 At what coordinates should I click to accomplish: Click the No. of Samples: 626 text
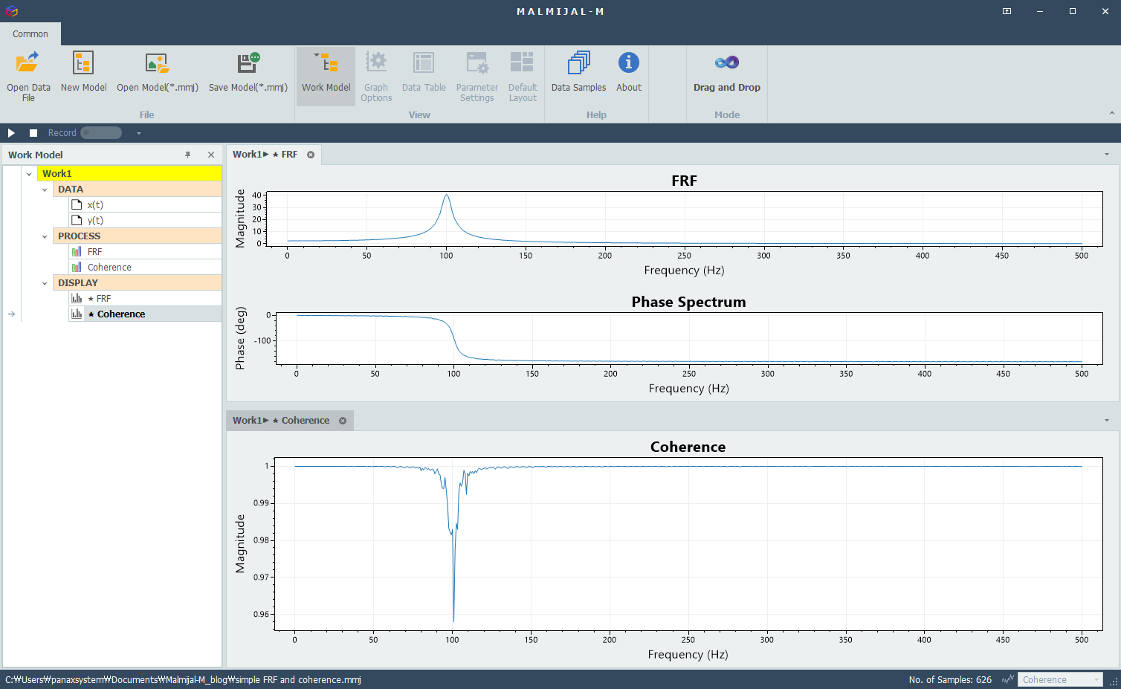[950, 679]
